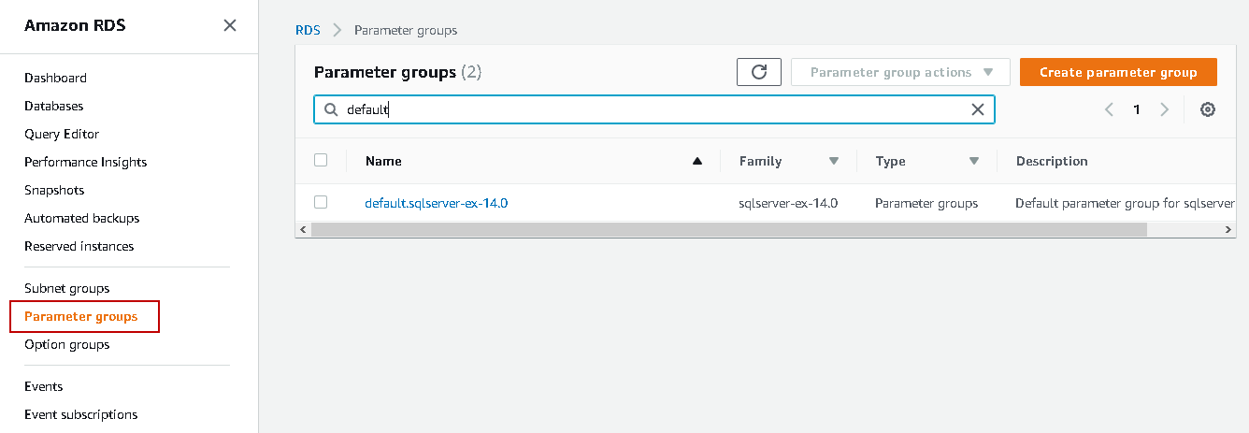
Task: Open the Family column filter arrow
Action: click(834, 161)
